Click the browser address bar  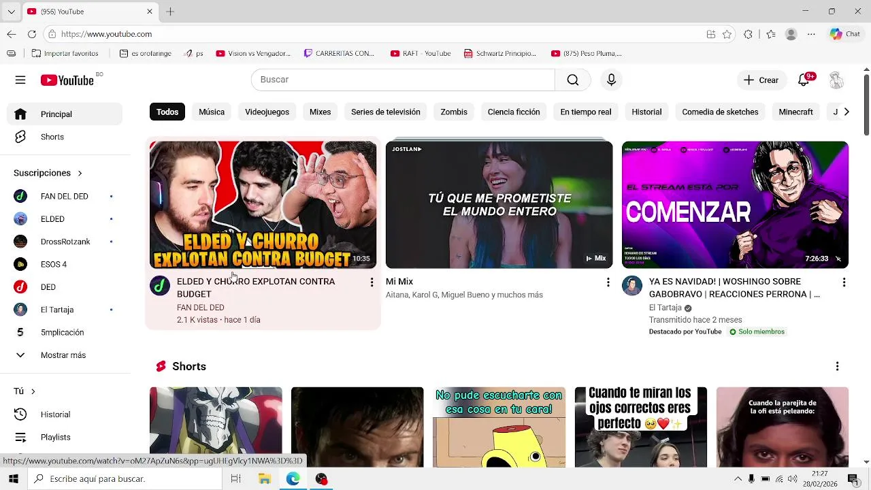click(373, 34)
